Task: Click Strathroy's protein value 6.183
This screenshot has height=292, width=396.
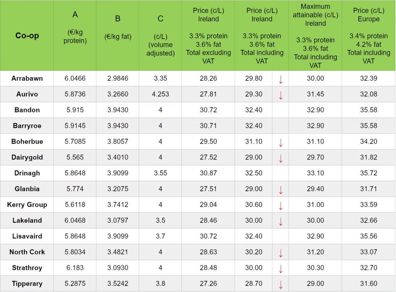Action: tap(75, 268)
